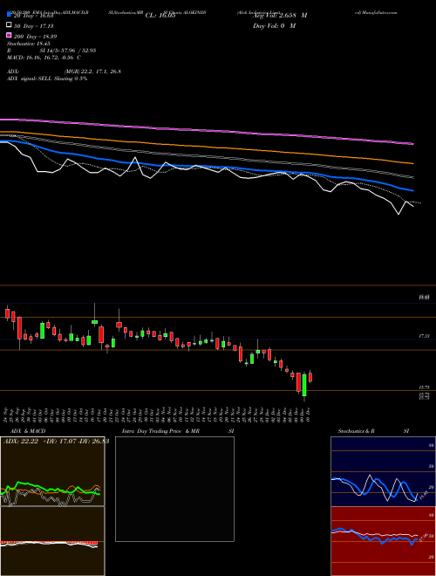Click the 'Avg Vol: 2.658 M' label
The height and width of the screenshot is (576, 436).
point(280,16)
